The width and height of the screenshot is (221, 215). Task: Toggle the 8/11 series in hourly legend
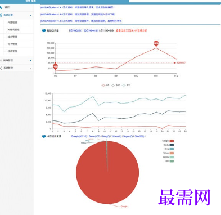pyautogui.click(x=126, y=85)
